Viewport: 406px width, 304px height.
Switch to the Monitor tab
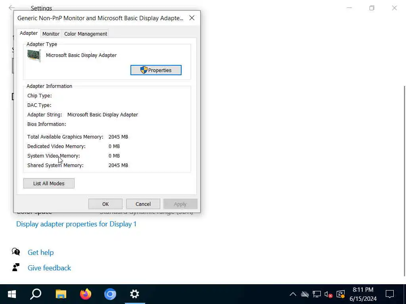click(x=51, y=34)
